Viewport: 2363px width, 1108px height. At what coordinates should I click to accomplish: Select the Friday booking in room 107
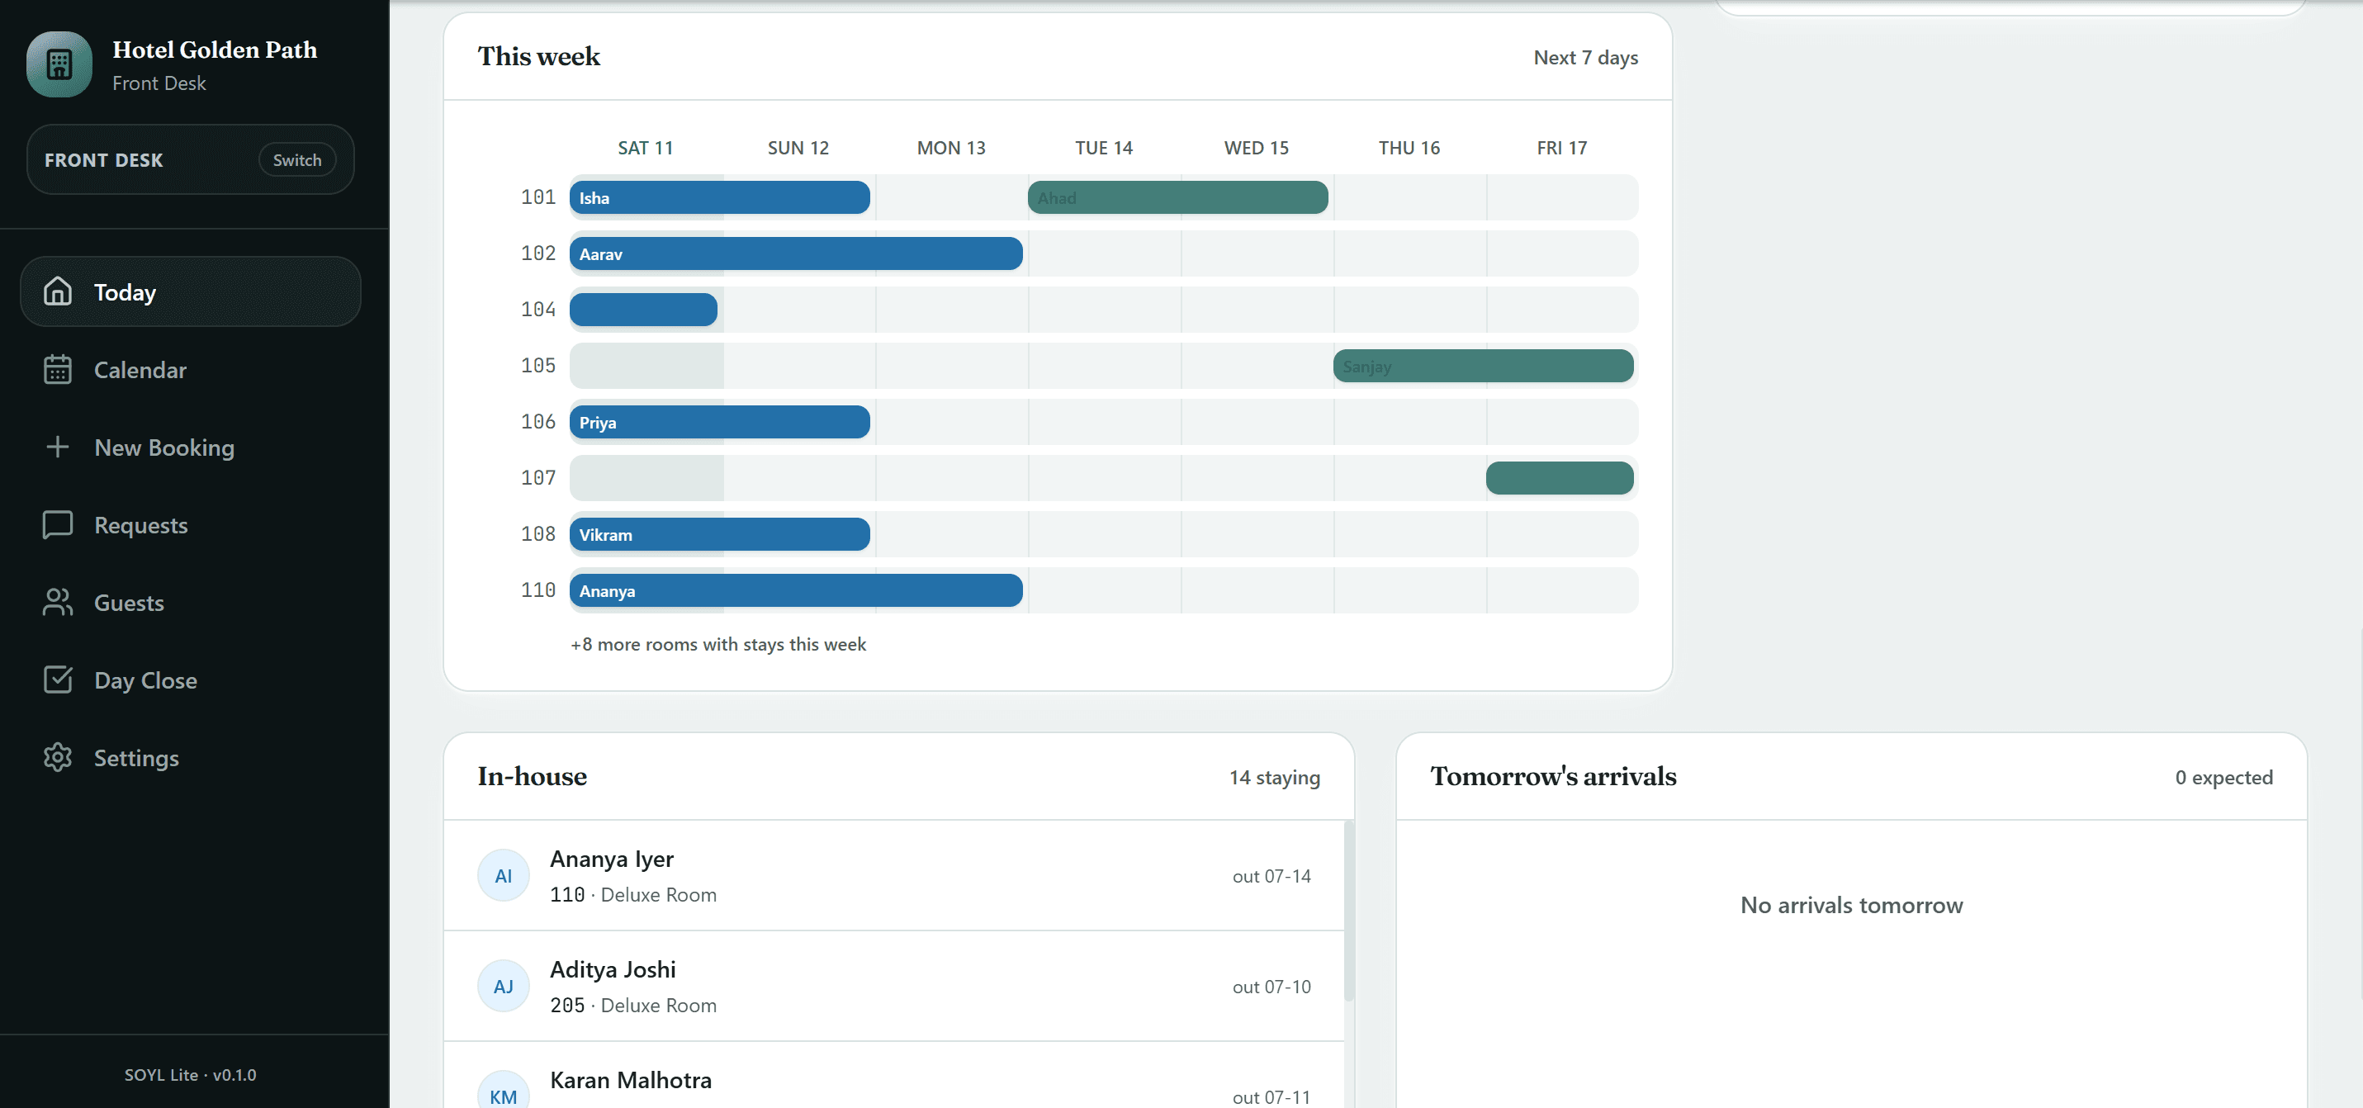[1560, 478]
